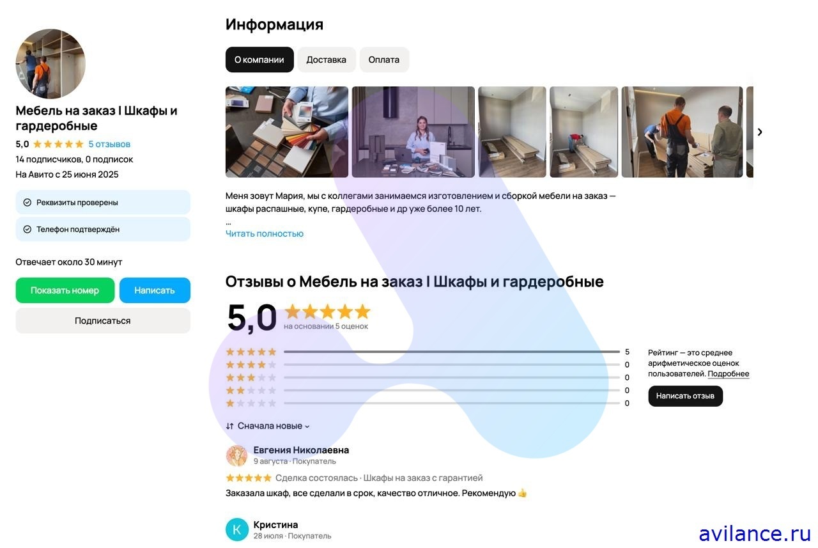Screen dimensions: 818x548
Task: Open the 5 отзывов link
Action: click(109, 145)
